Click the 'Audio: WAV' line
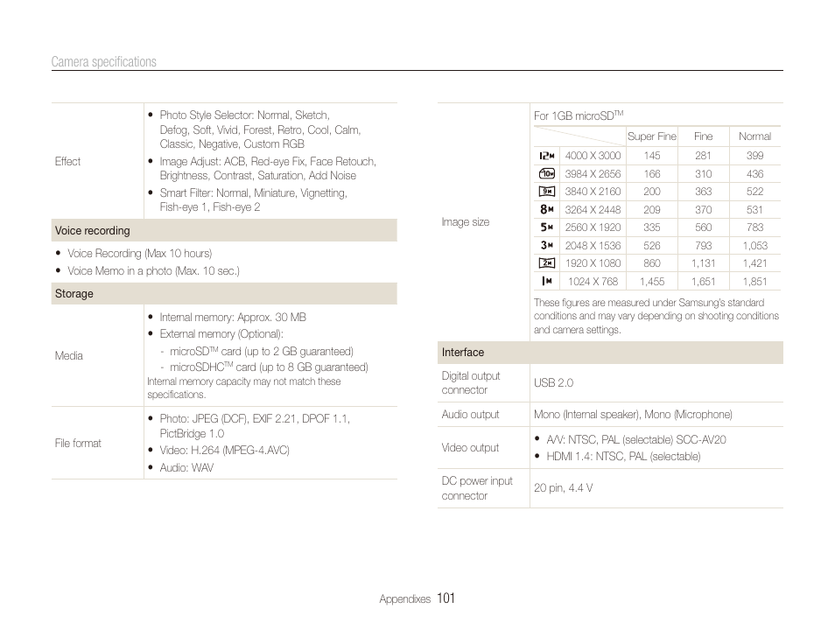The height and width of the screenshot is (630, 835). [186, 467]
